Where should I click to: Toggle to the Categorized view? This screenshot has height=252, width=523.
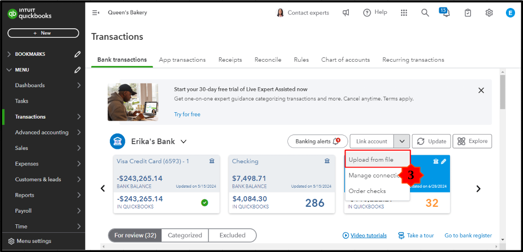click(x=184, y=235)
